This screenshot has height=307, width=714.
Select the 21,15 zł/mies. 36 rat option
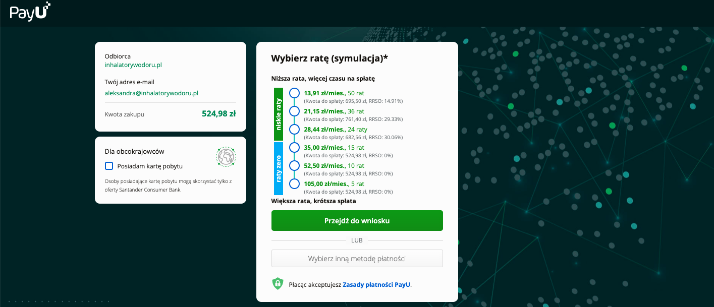pos(294,111)
